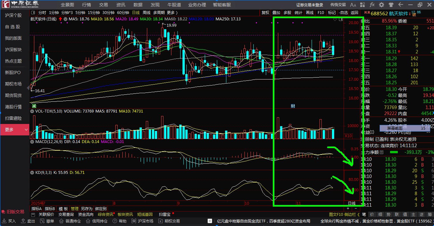Click the F10 button in chart toolbar
Image resolution: width=434 pixels, height=226 pixels.
click(321, 13)
